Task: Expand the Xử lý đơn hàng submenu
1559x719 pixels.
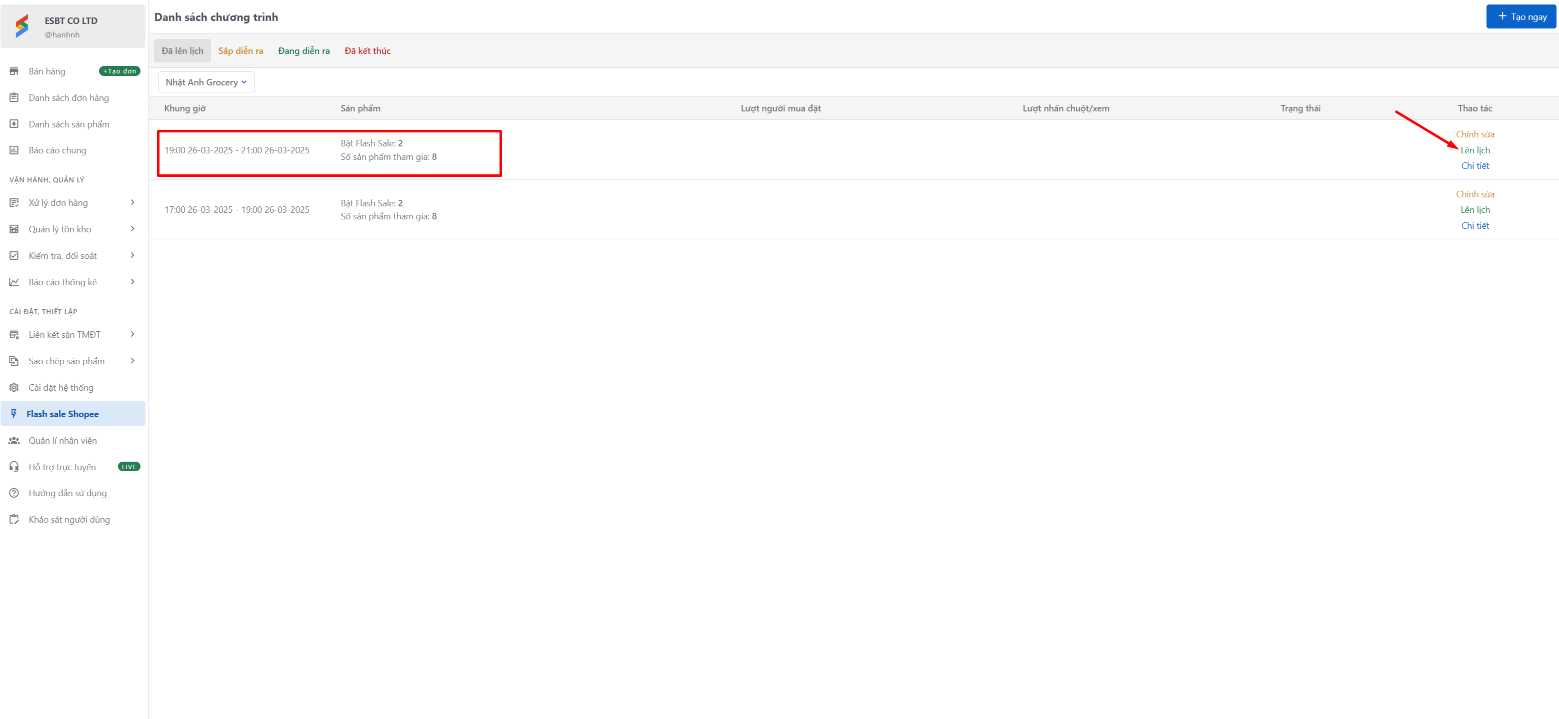Action: tap(132, 202)
